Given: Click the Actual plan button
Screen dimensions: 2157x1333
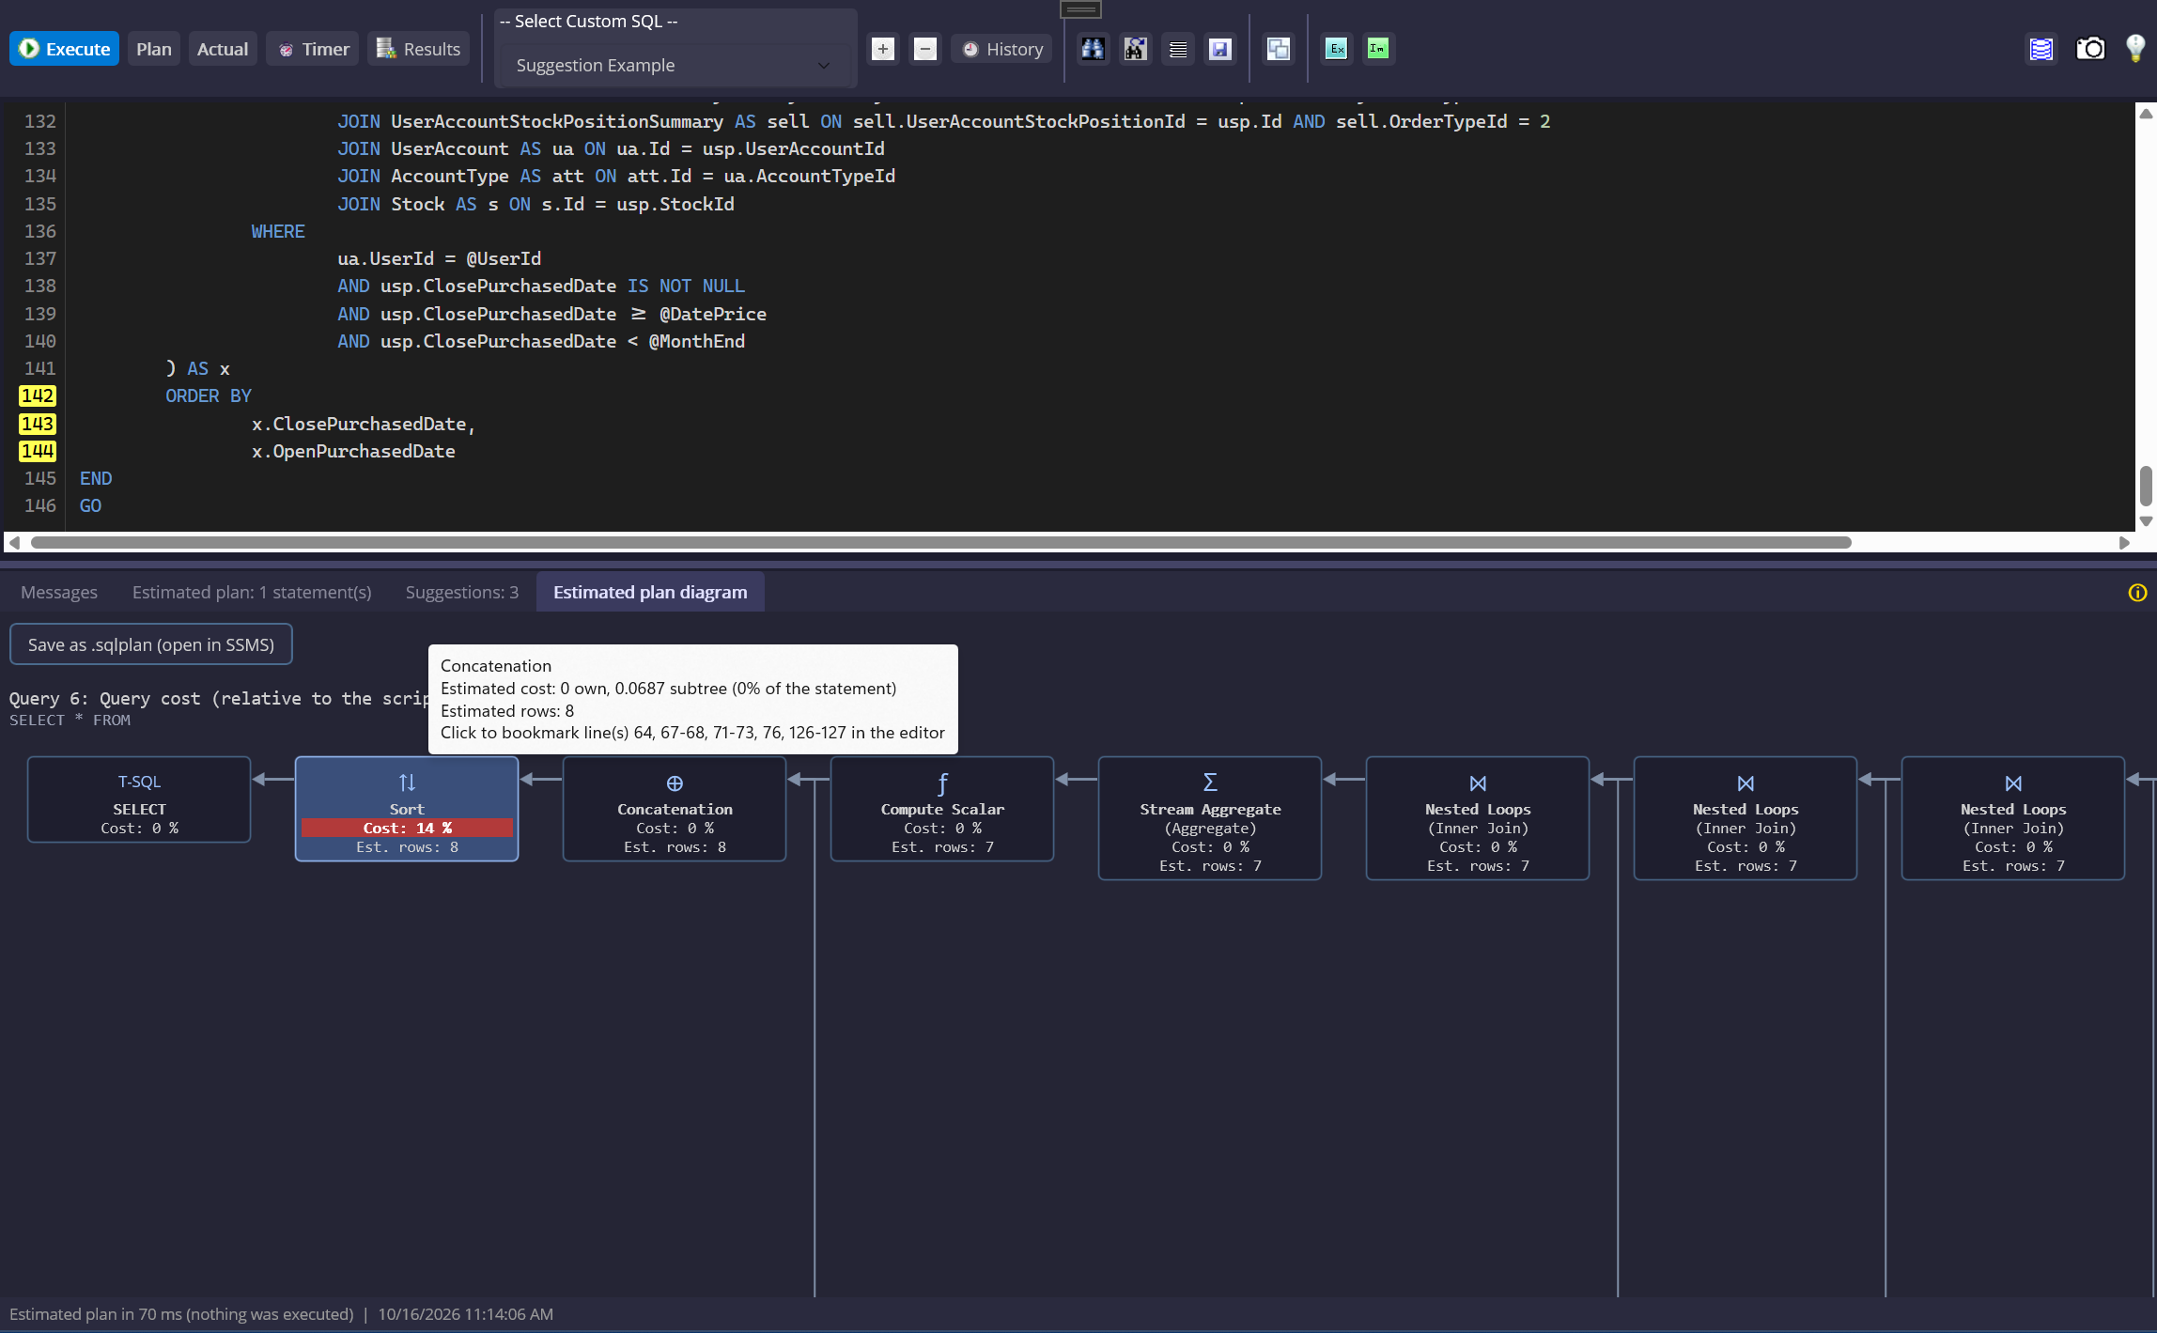Looking at the screenshot, I should pyautogui.click(x=223, y=49).
